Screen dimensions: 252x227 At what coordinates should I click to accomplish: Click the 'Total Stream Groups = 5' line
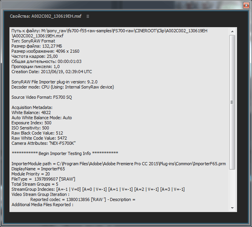[x=35, y=184]
